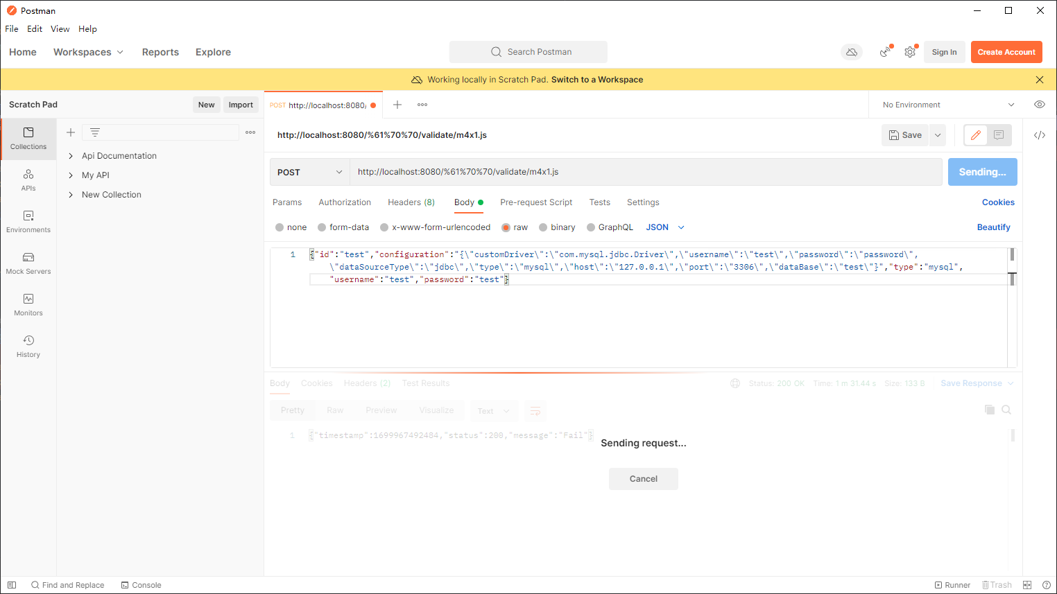Click the Cookies link
Viewport: 1057px width, 594px height.
(x=998, y=202)
